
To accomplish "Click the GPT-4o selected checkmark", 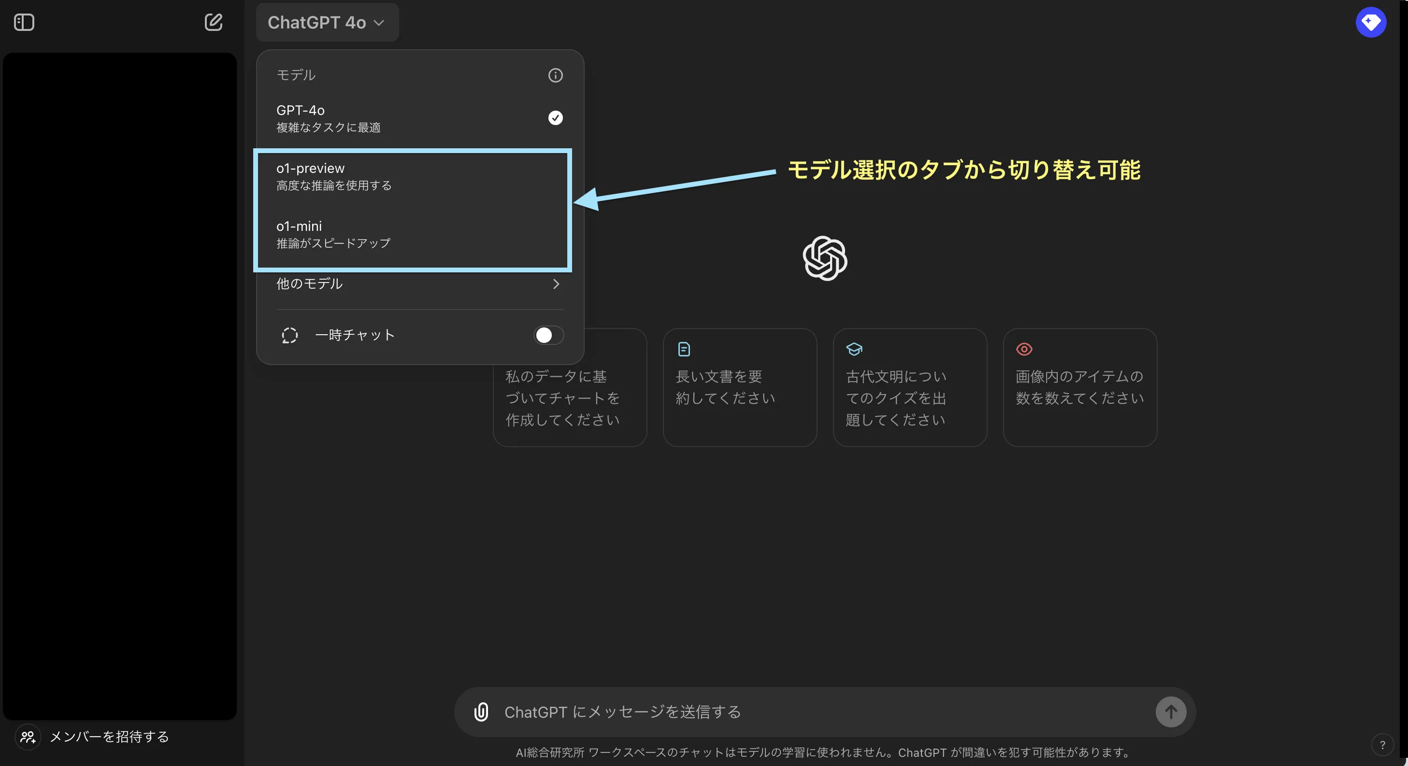I will [x=555, y=118].
